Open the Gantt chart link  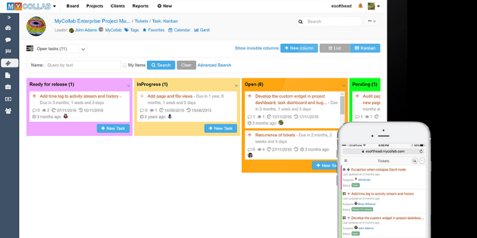tap(202, 30)
